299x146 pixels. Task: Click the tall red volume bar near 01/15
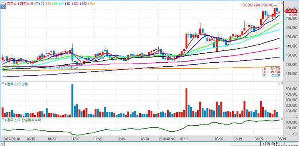(187, 103)
